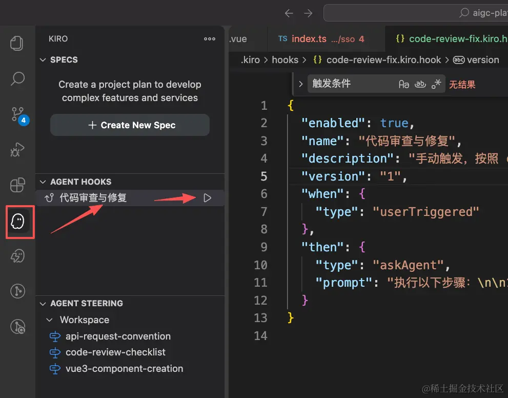Open the Extensions view icon
This screenshot has width=508, height=398.
coord(18,185)
